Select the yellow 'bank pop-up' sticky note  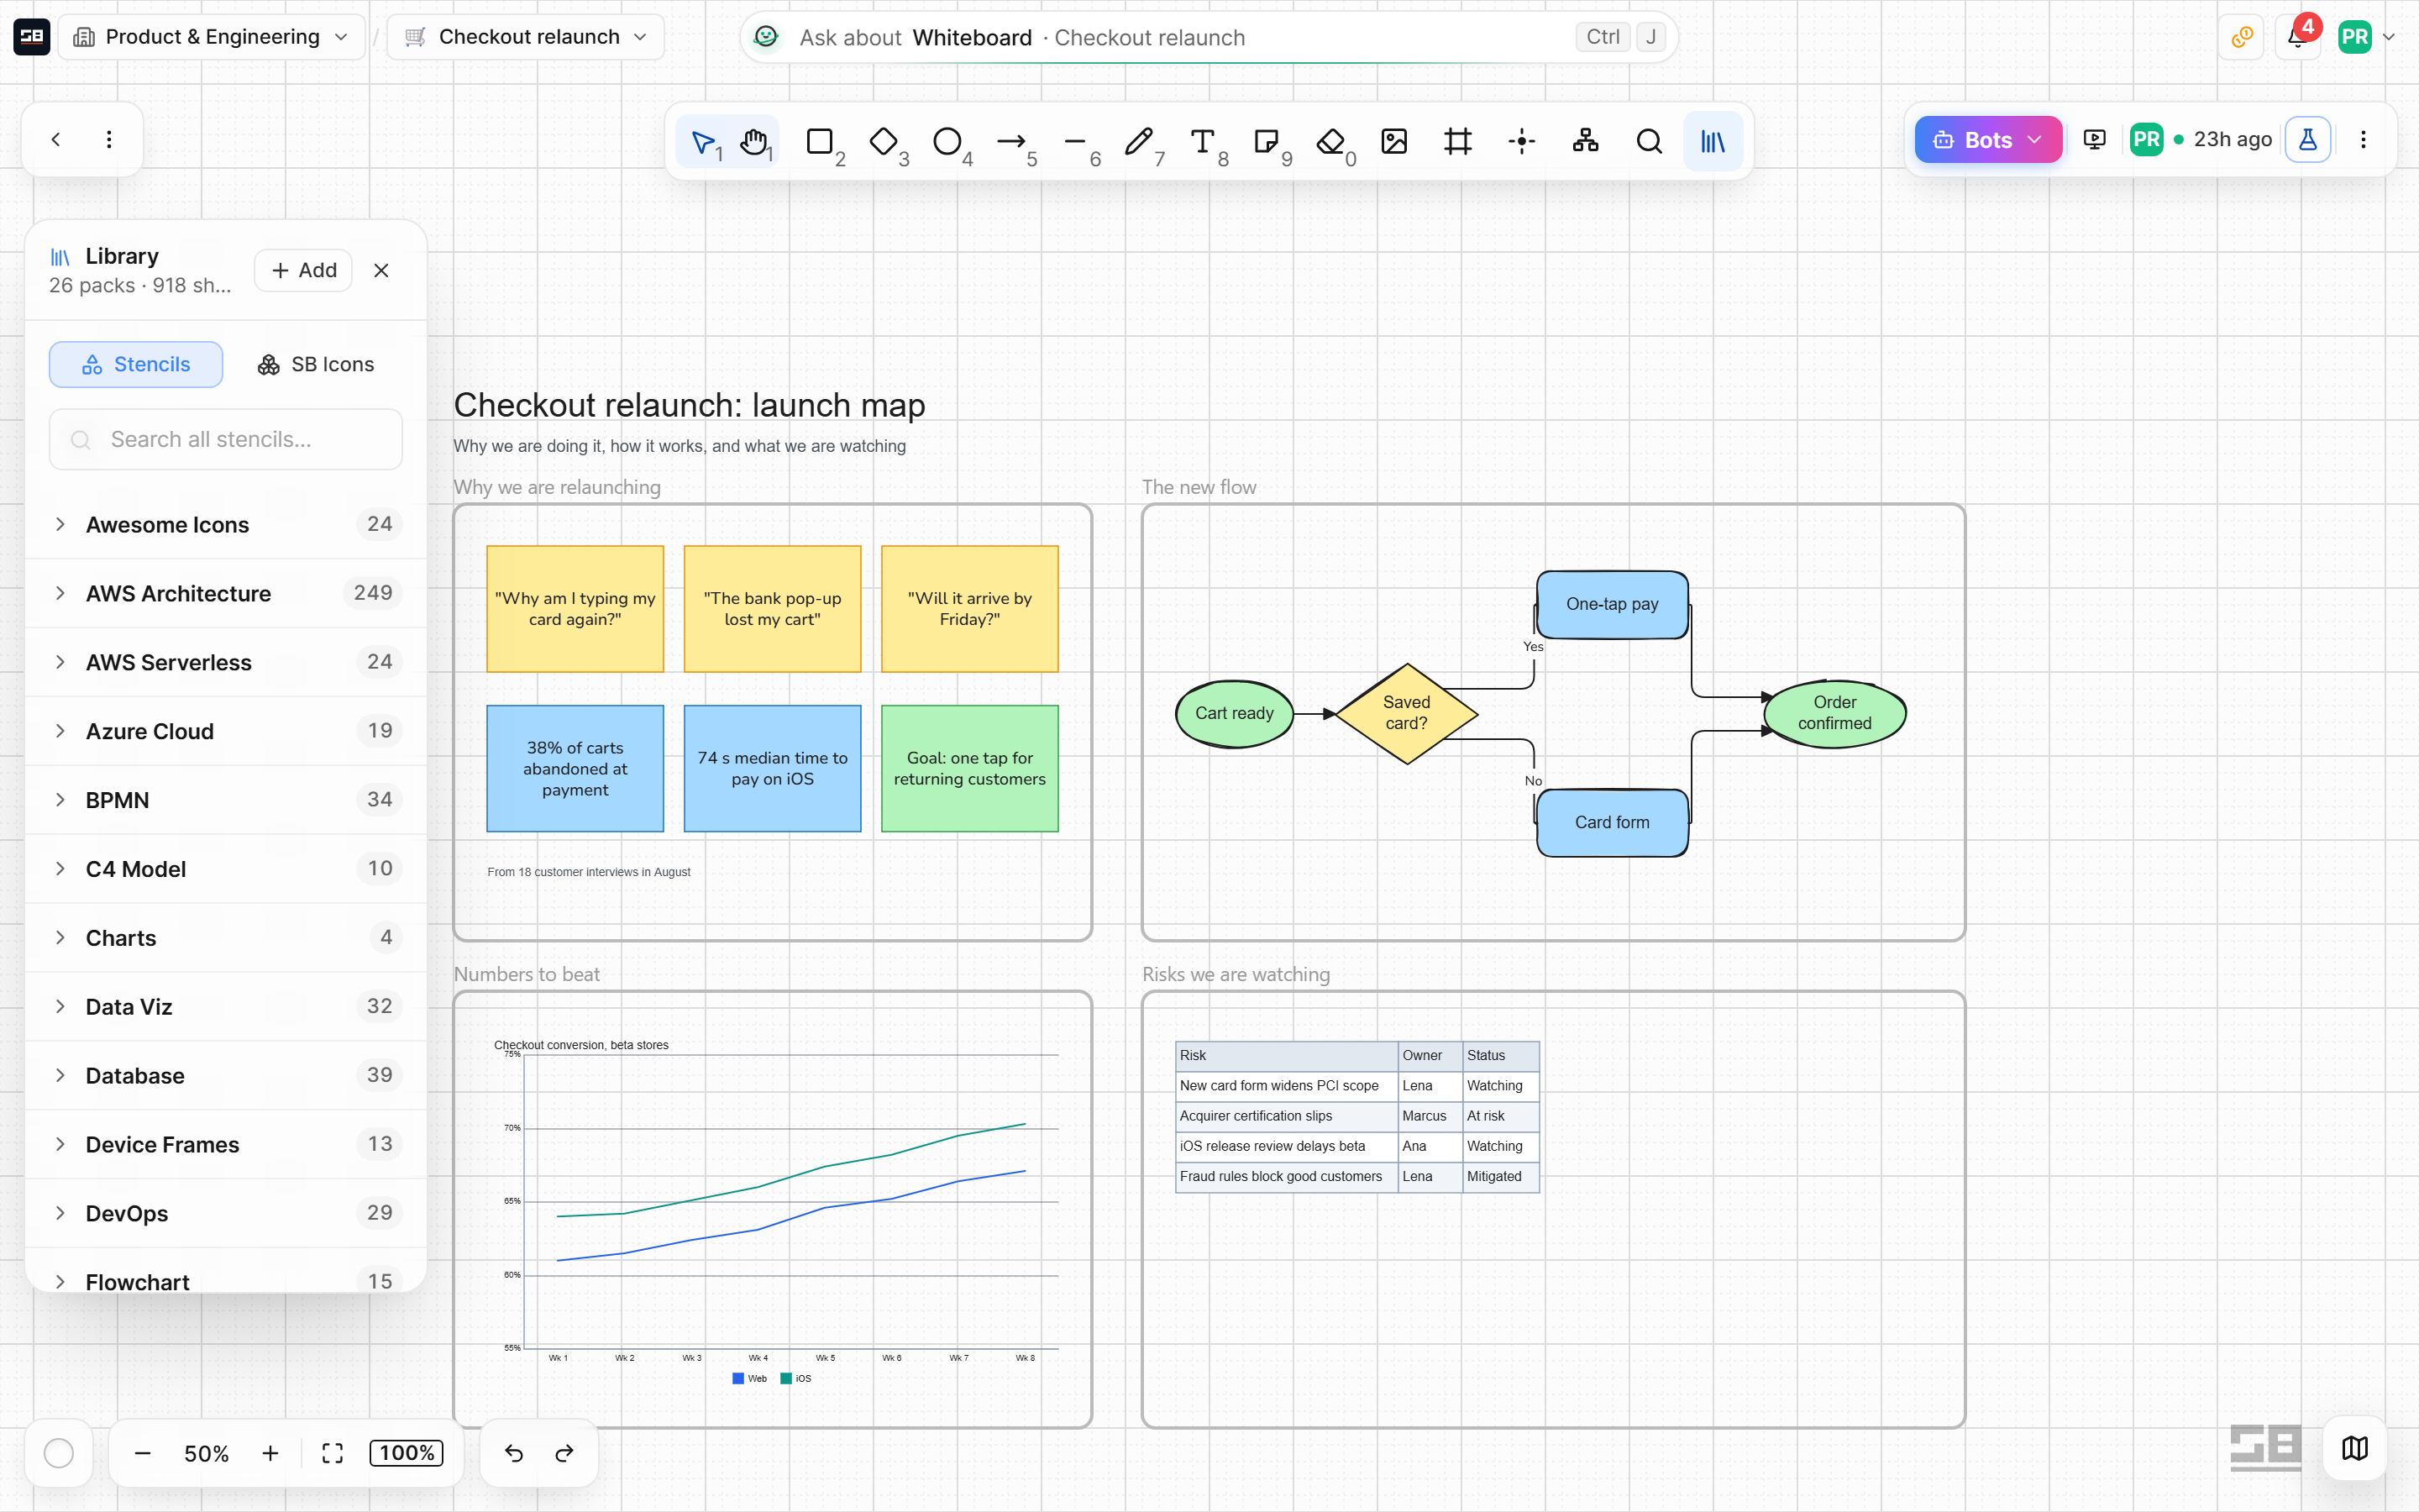click(772, 609)
